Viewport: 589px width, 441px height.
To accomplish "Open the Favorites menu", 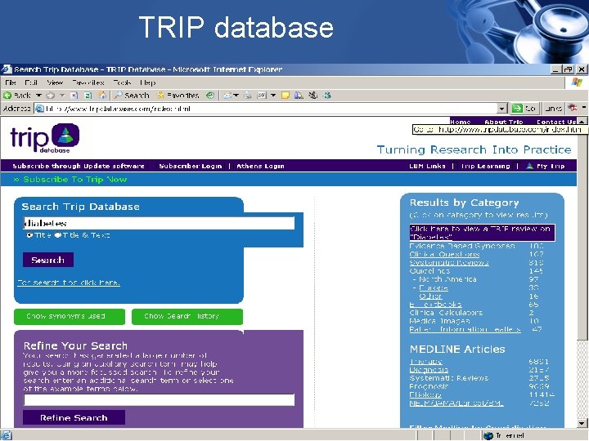I will [88, 82].
